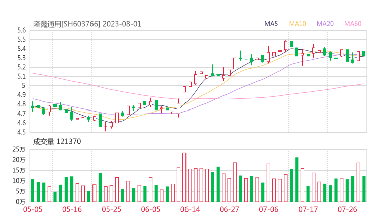Image resolution: width=372 pixels, height=221 pixels.
Task: Click the 4.6 price axis label
Action: tap(21, 123)
